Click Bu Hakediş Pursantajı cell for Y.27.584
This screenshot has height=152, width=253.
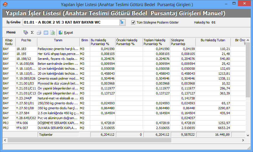(102, 113)
